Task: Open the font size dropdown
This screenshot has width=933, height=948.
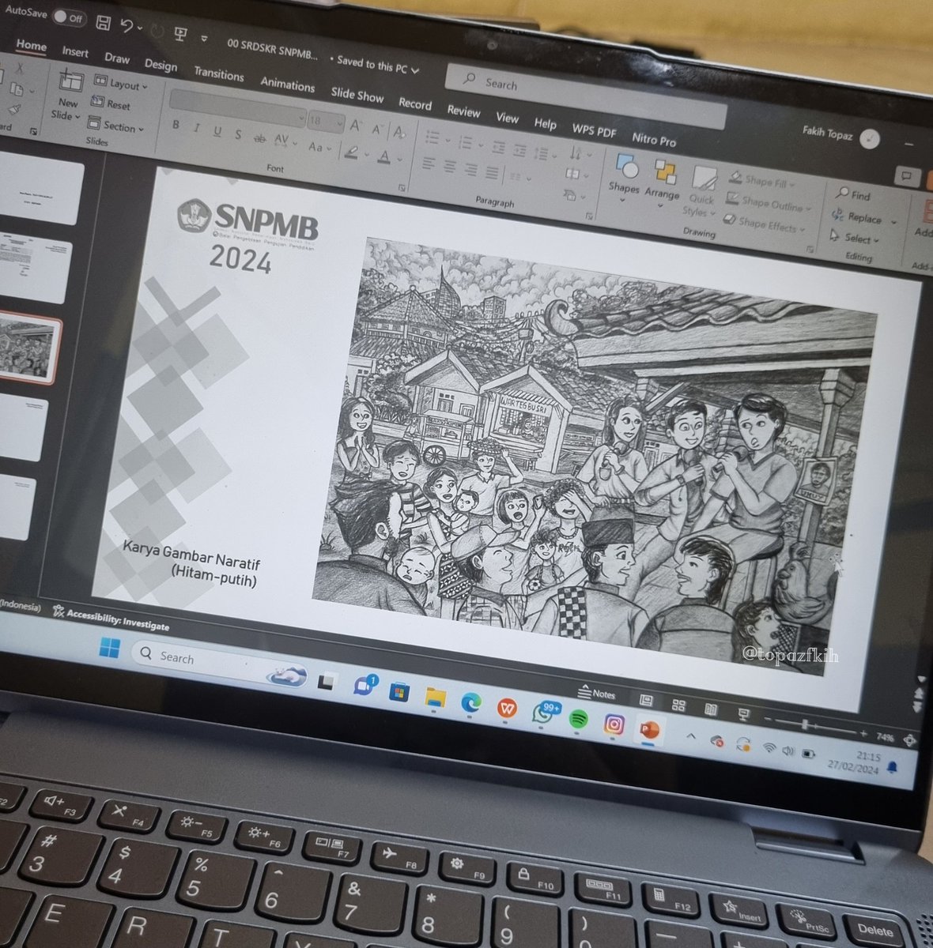Action: [326, 122]
